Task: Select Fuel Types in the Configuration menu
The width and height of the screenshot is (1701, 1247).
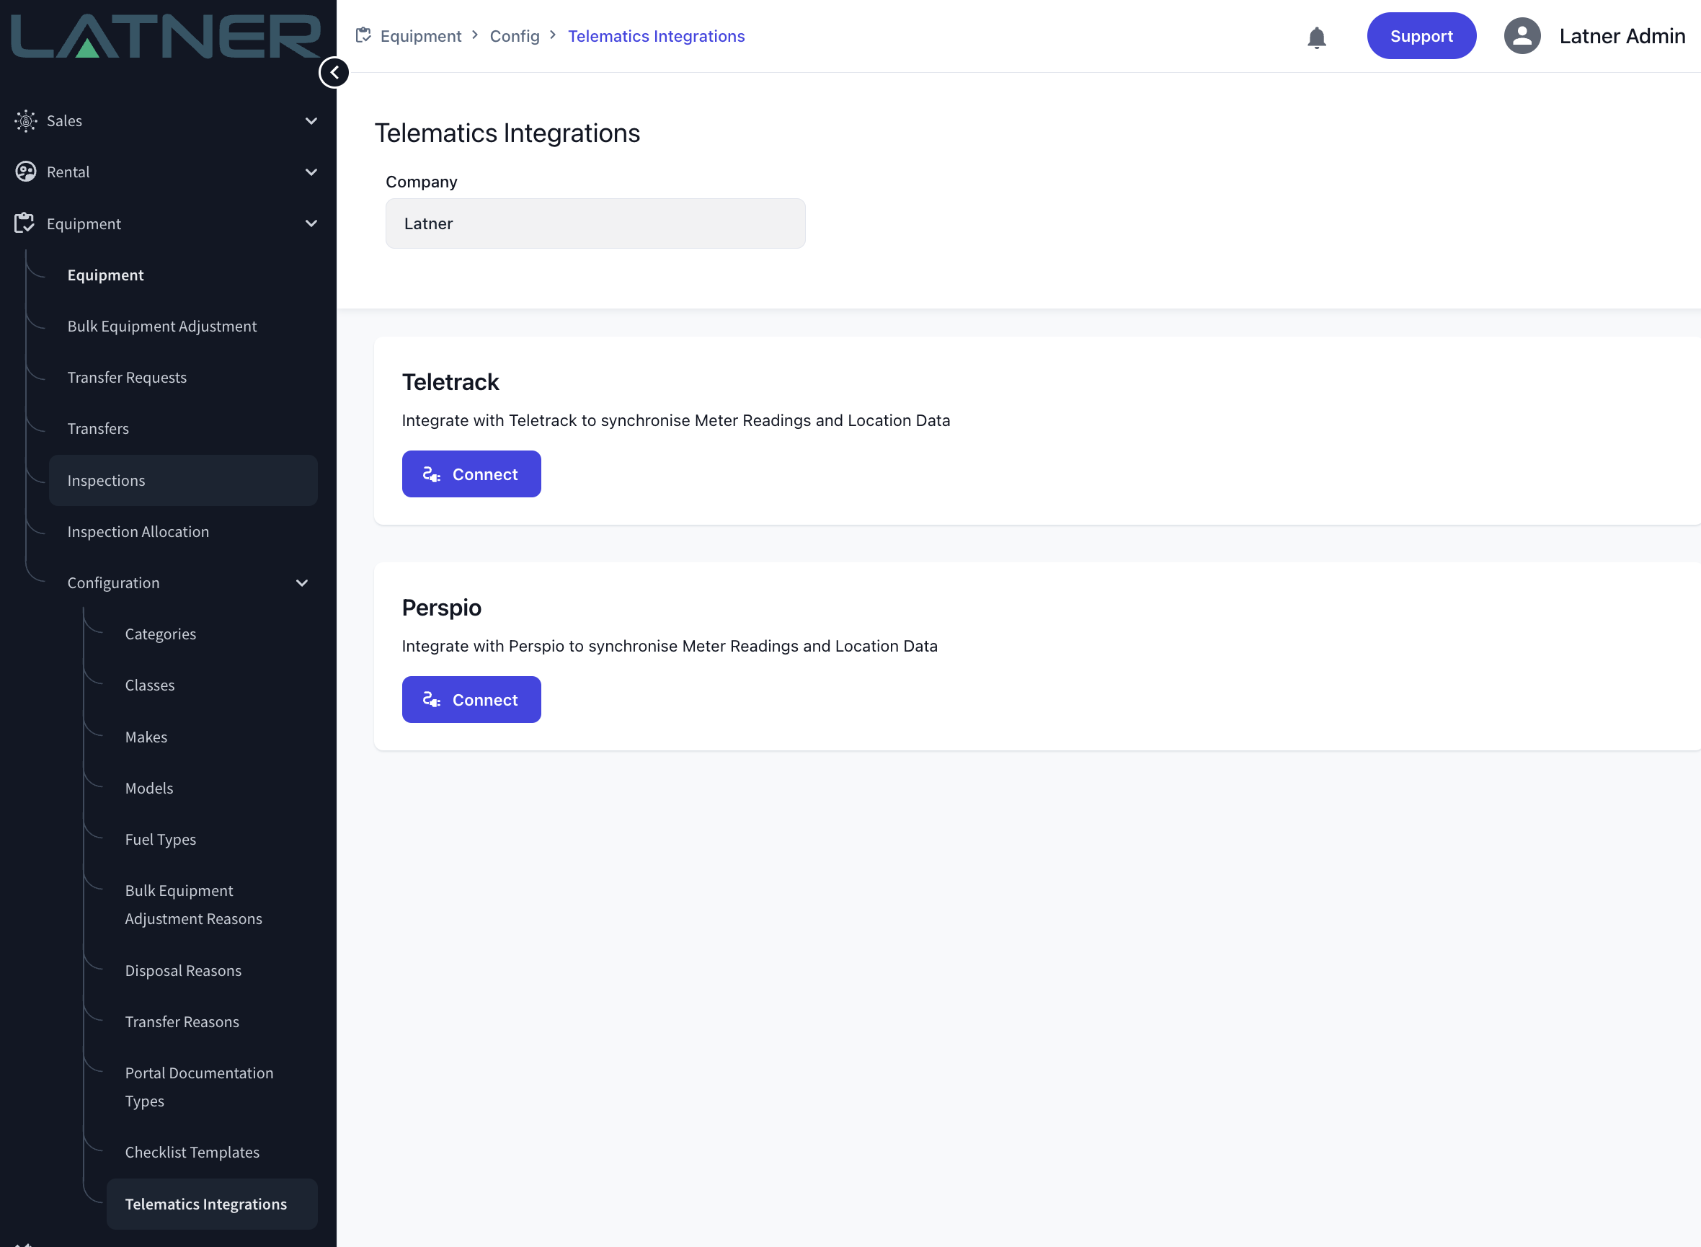Action: tap(160, 840)
